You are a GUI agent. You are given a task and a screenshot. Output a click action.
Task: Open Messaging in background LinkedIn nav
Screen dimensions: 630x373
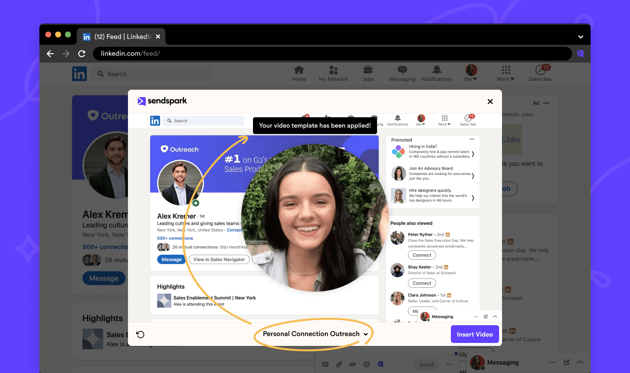(x=402, y=73)
